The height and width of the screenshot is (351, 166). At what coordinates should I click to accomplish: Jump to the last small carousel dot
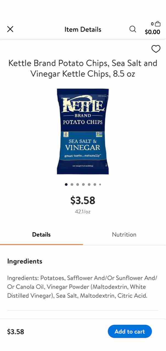point(100,185)
